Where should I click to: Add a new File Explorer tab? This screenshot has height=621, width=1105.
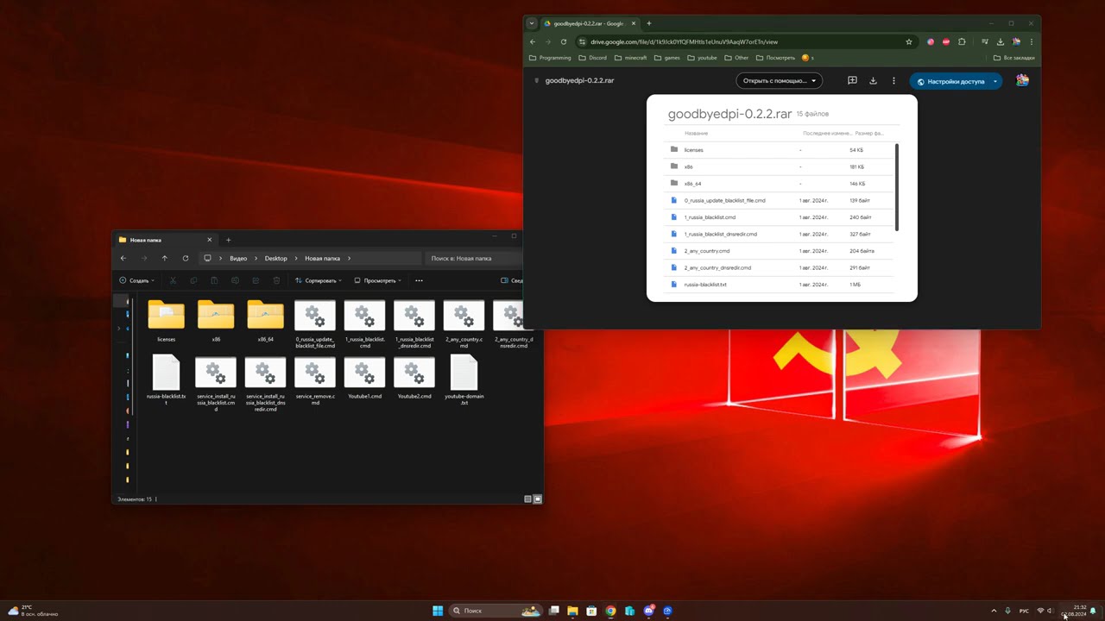[229, 240]
